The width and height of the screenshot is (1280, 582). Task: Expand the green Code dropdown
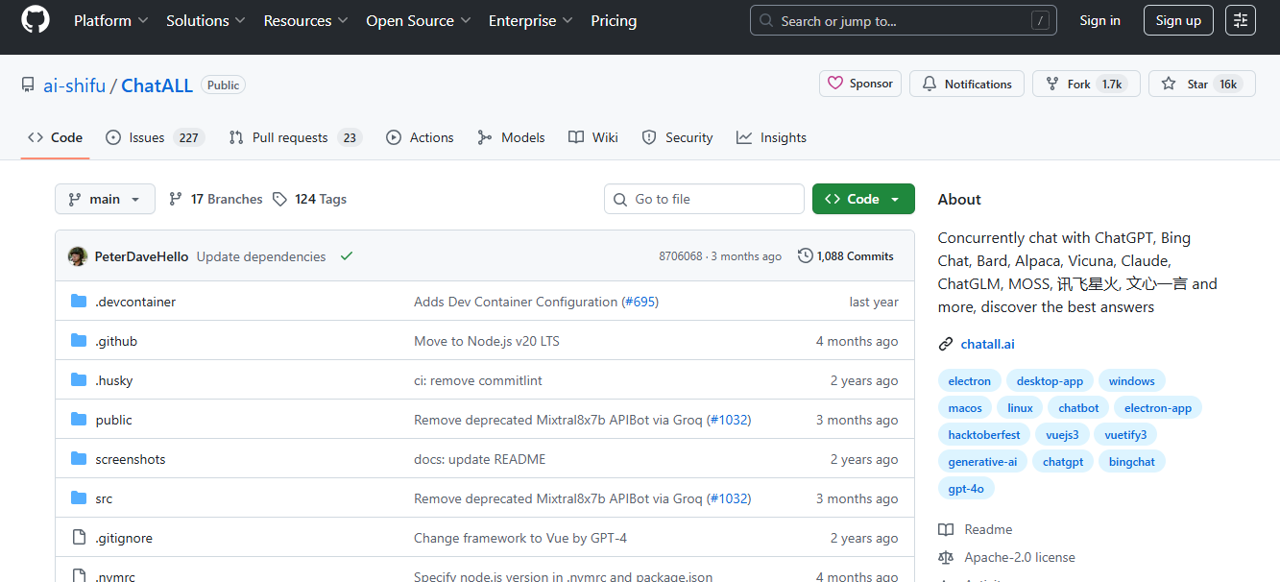coord(862,199)
